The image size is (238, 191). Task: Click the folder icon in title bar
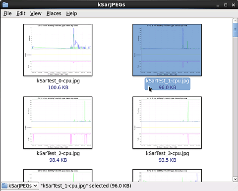pos(5,4)
